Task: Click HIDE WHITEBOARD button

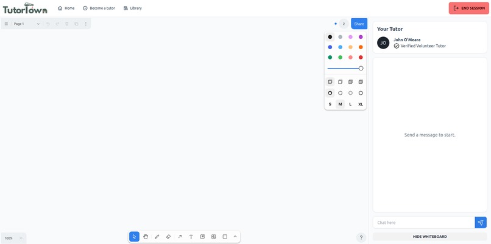Action: pos(429,237)
